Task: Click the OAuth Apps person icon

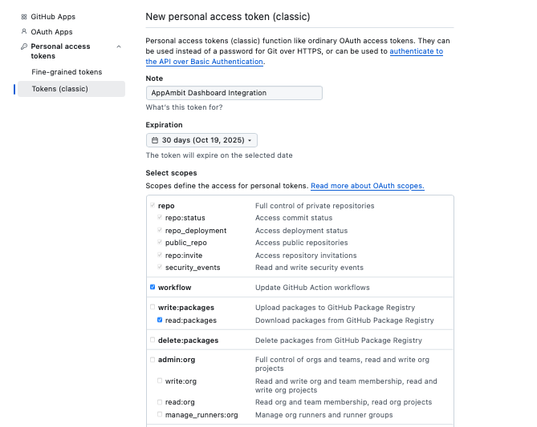Action: 24,32
